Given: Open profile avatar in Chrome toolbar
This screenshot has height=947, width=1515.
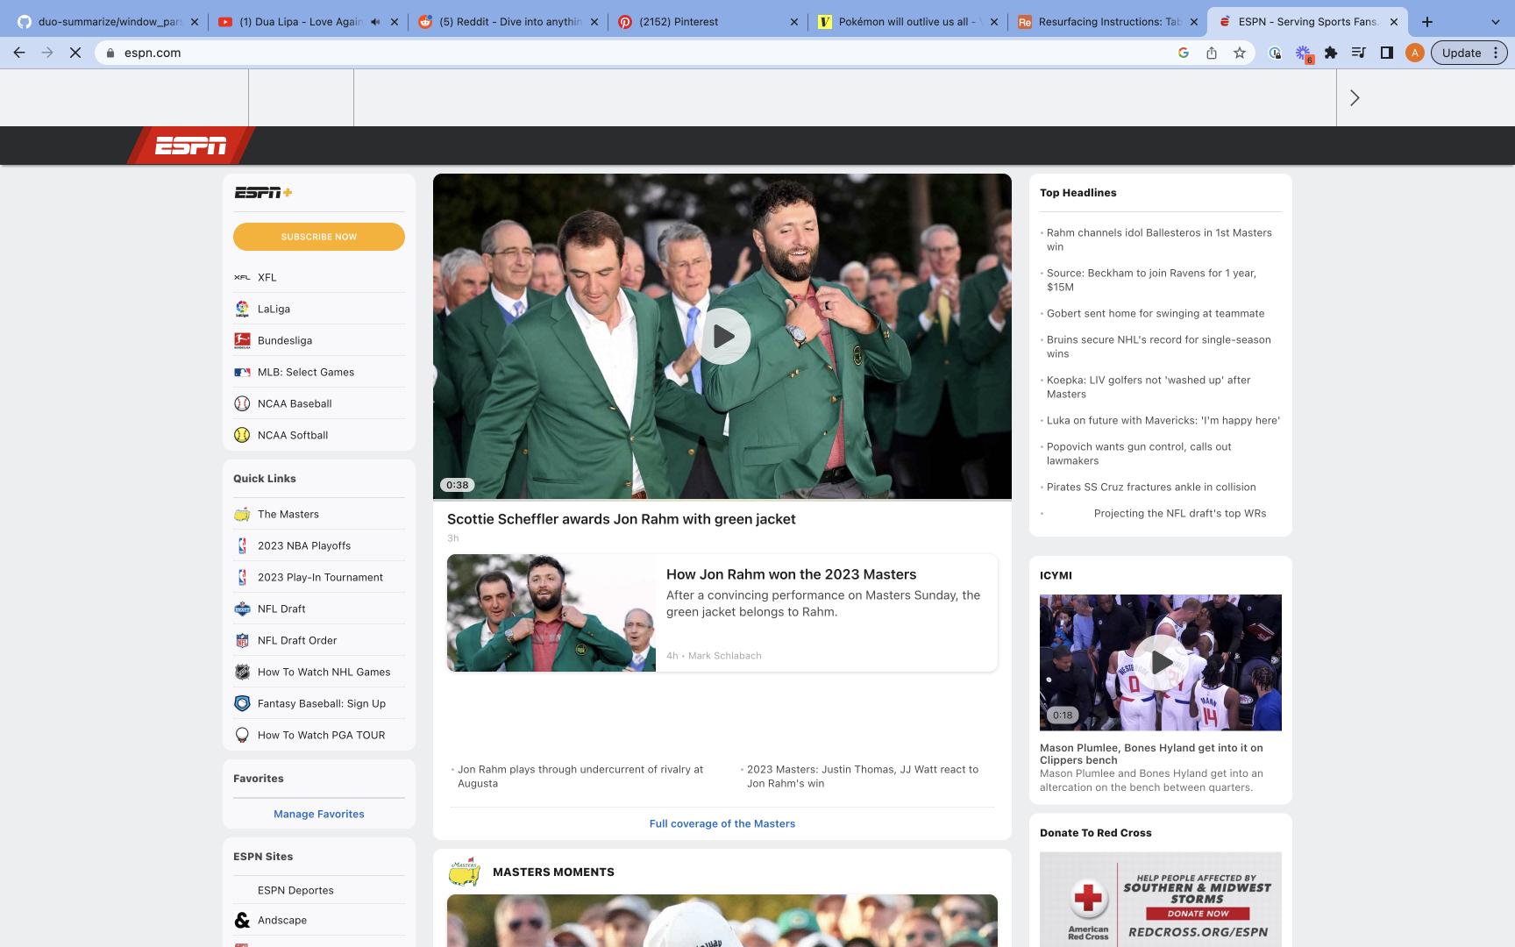Looking at the screenshot, I should [x=1414, y=53].
